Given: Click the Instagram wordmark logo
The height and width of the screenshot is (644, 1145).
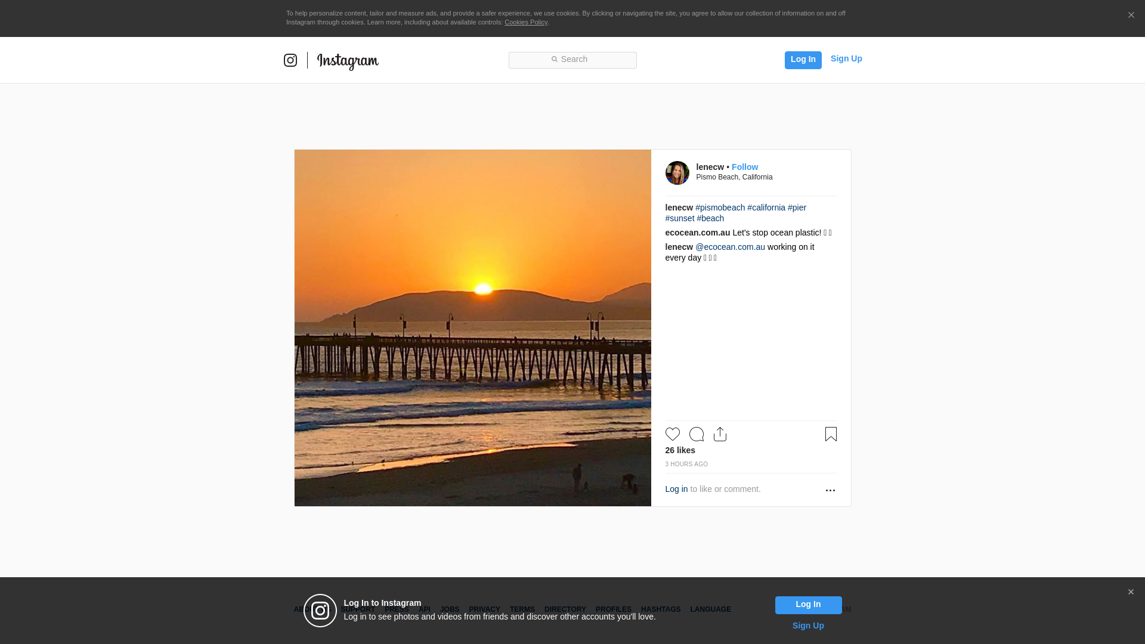Looking at the screenshot, I should click(348, 61).
